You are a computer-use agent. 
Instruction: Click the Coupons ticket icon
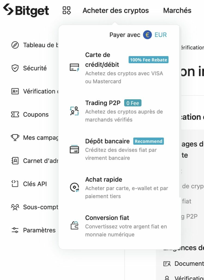click(x=14, y=114)
